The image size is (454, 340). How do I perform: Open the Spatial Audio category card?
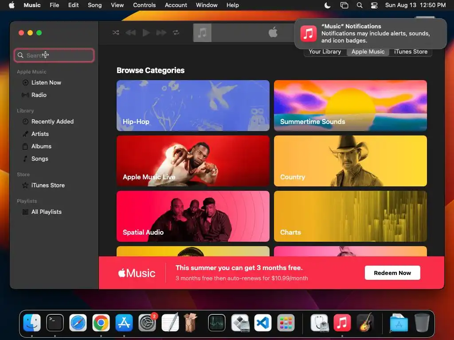coord(193,216)
